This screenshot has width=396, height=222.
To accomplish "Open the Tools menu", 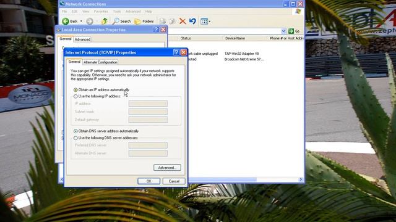I will [x=117, y=12].
